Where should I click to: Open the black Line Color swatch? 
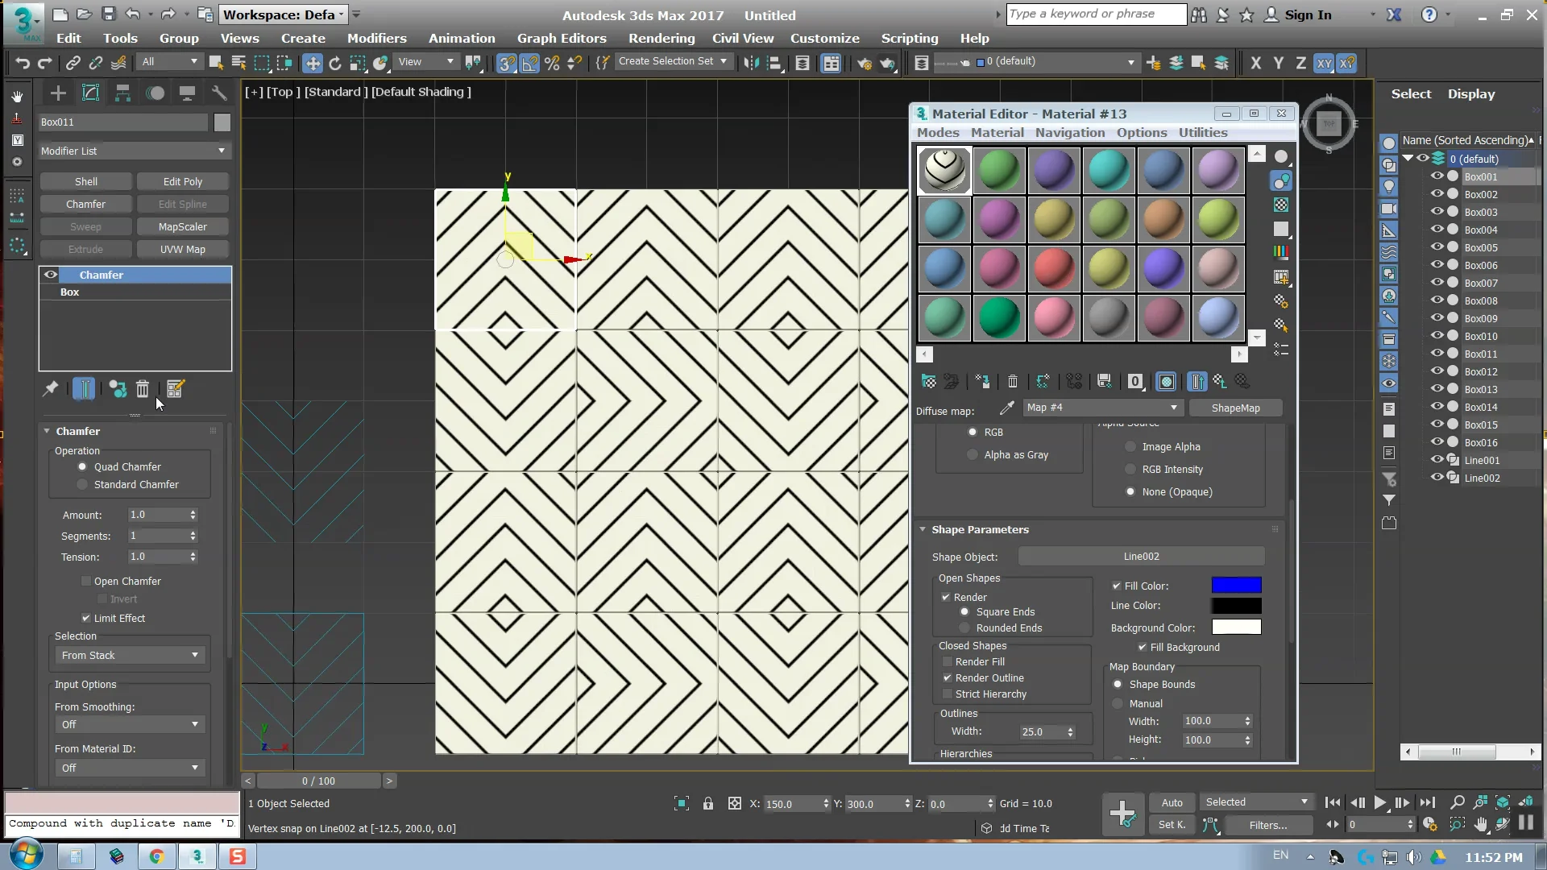[x=1236, y=605]
